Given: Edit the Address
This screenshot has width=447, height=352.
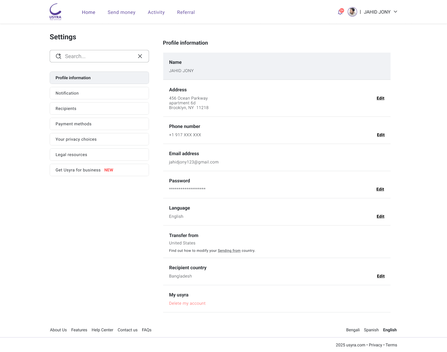Looking at the screenshot, I should (380, 98).
